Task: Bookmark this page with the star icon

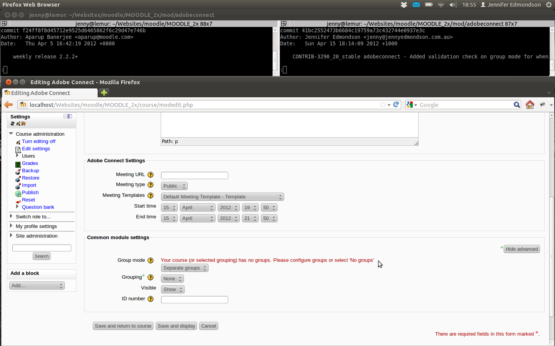Action: click(x=382, y=105)
